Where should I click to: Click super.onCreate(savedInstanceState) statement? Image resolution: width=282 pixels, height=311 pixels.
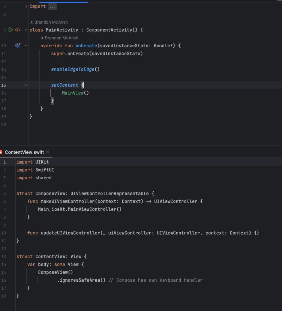point(97,54)
